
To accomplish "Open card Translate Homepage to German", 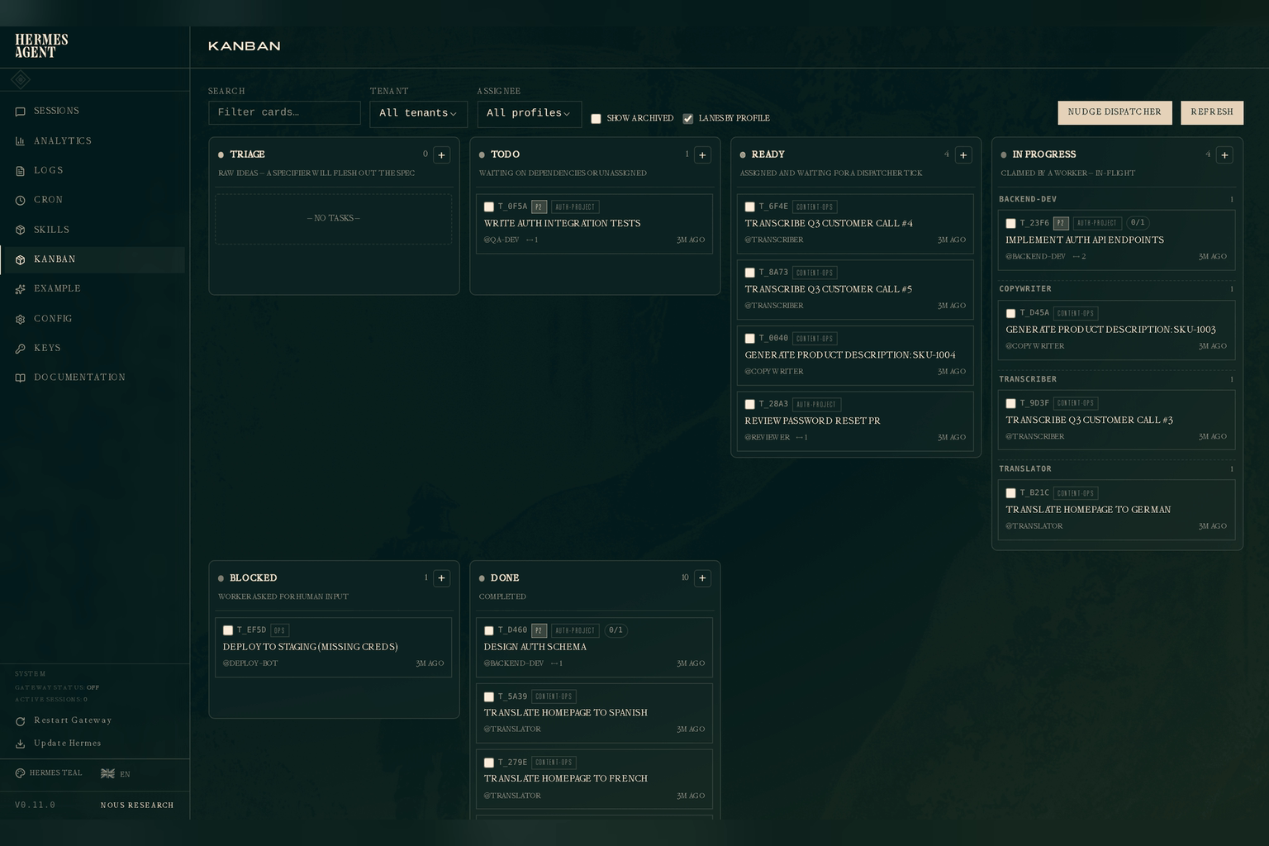I will [x=1116, y=511].
